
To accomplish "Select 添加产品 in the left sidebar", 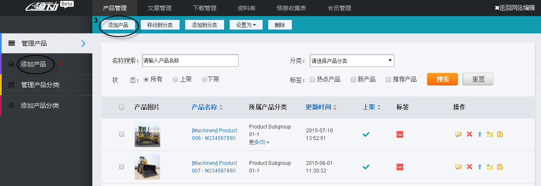I will point(47,64).
